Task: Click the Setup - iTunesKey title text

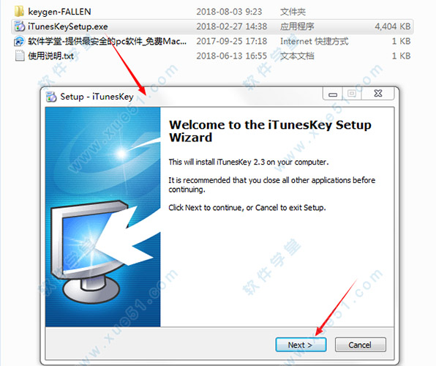Action: [x=97, y=97]
